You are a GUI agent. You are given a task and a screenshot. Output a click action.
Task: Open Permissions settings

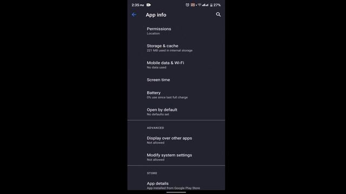click(x=176, y=31)
